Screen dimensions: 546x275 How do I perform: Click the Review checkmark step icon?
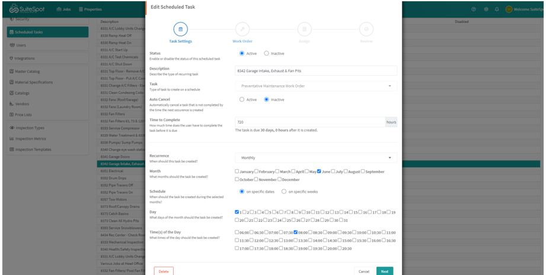tap(366, 29)
